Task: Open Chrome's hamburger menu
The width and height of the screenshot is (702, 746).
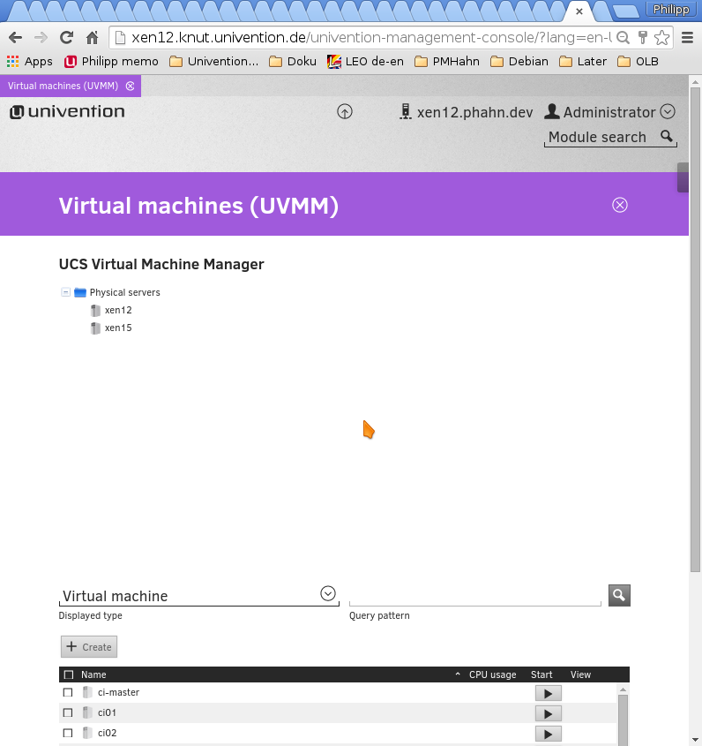Action: [687, 37]
